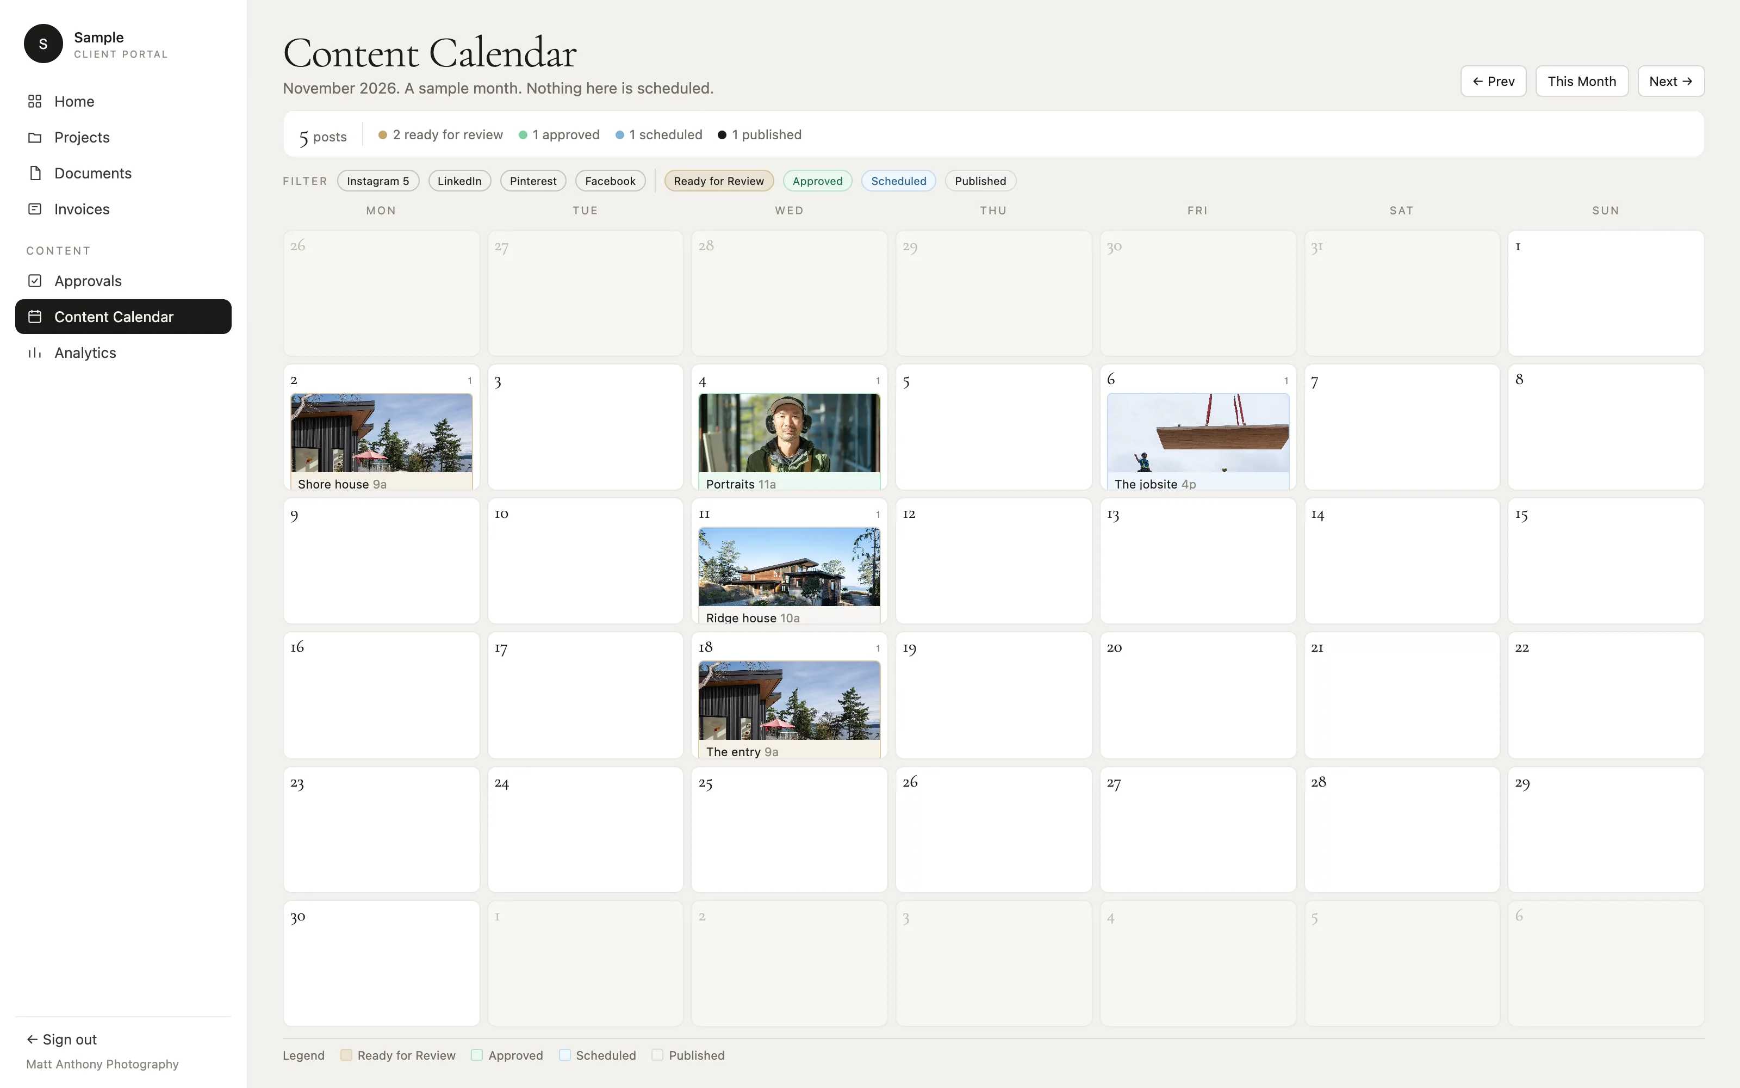
Task: Click the Content Calendar icon
Action: (x=34, y=317)
